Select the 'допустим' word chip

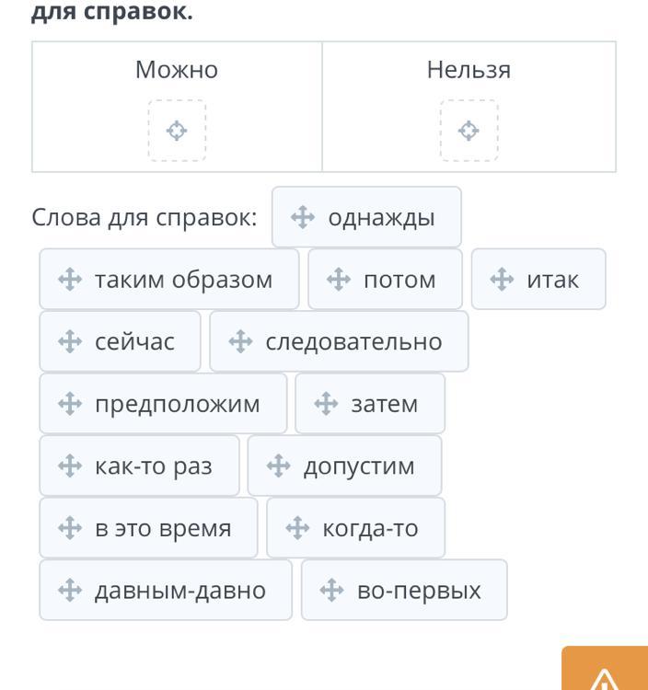pos(344,466)
